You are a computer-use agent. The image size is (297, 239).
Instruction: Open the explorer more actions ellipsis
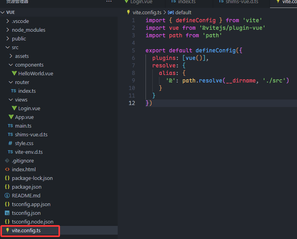point(109,2)
